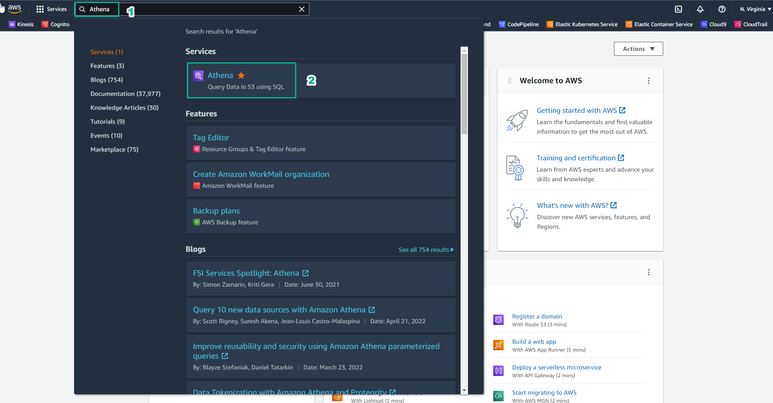Filter results by Features (3)
This screenshot has height=403, width=773.
tap(107, 66)
